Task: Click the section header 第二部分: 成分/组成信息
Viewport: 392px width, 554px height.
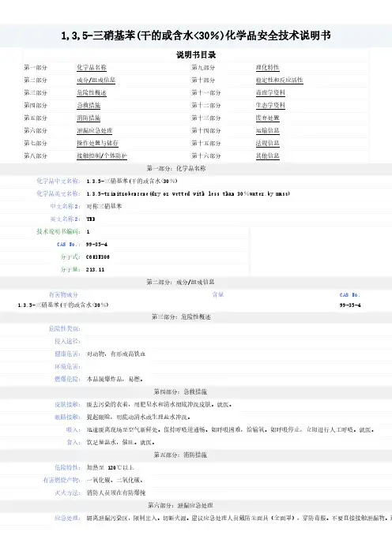Action: (x=180, y=282)
